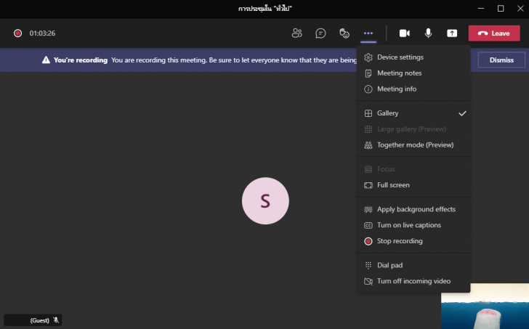Select Gallery view option

(x=413, y=113)
